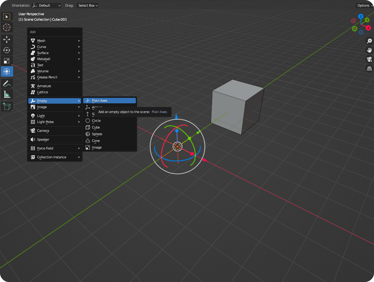Expand the Collection Instance submenu
Viewport: 374px width, 282px height.
(55, 157)
